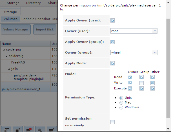
Task: Switch to Periodic Snapshot Tasks tab
Action: [39, 19]
